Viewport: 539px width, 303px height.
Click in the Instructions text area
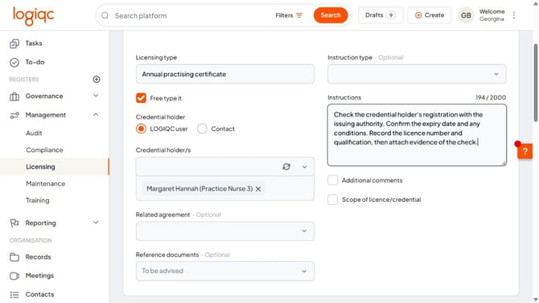[417, 135]
